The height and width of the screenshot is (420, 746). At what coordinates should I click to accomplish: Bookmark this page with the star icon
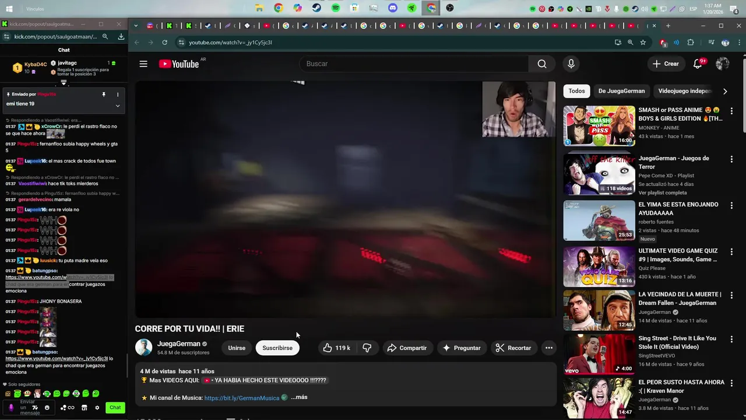tap(643, 43)
